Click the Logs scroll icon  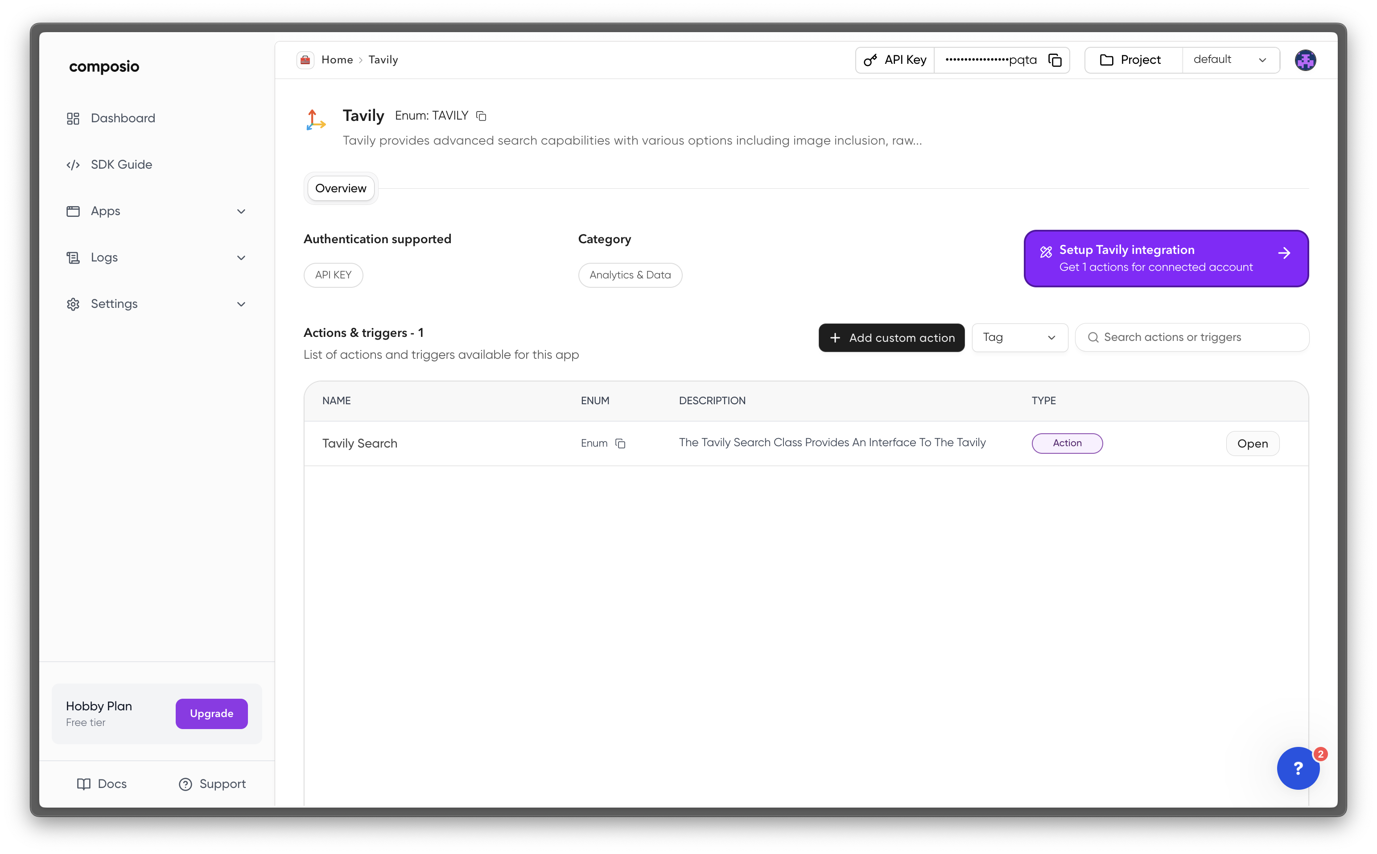tap(73, 257)
